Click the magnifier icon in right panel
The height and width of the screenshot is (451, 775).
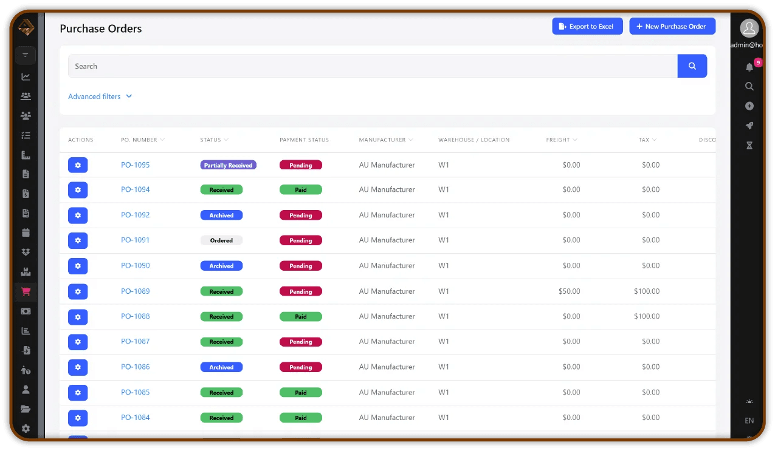pyautogui.click(x=749, y=86)
